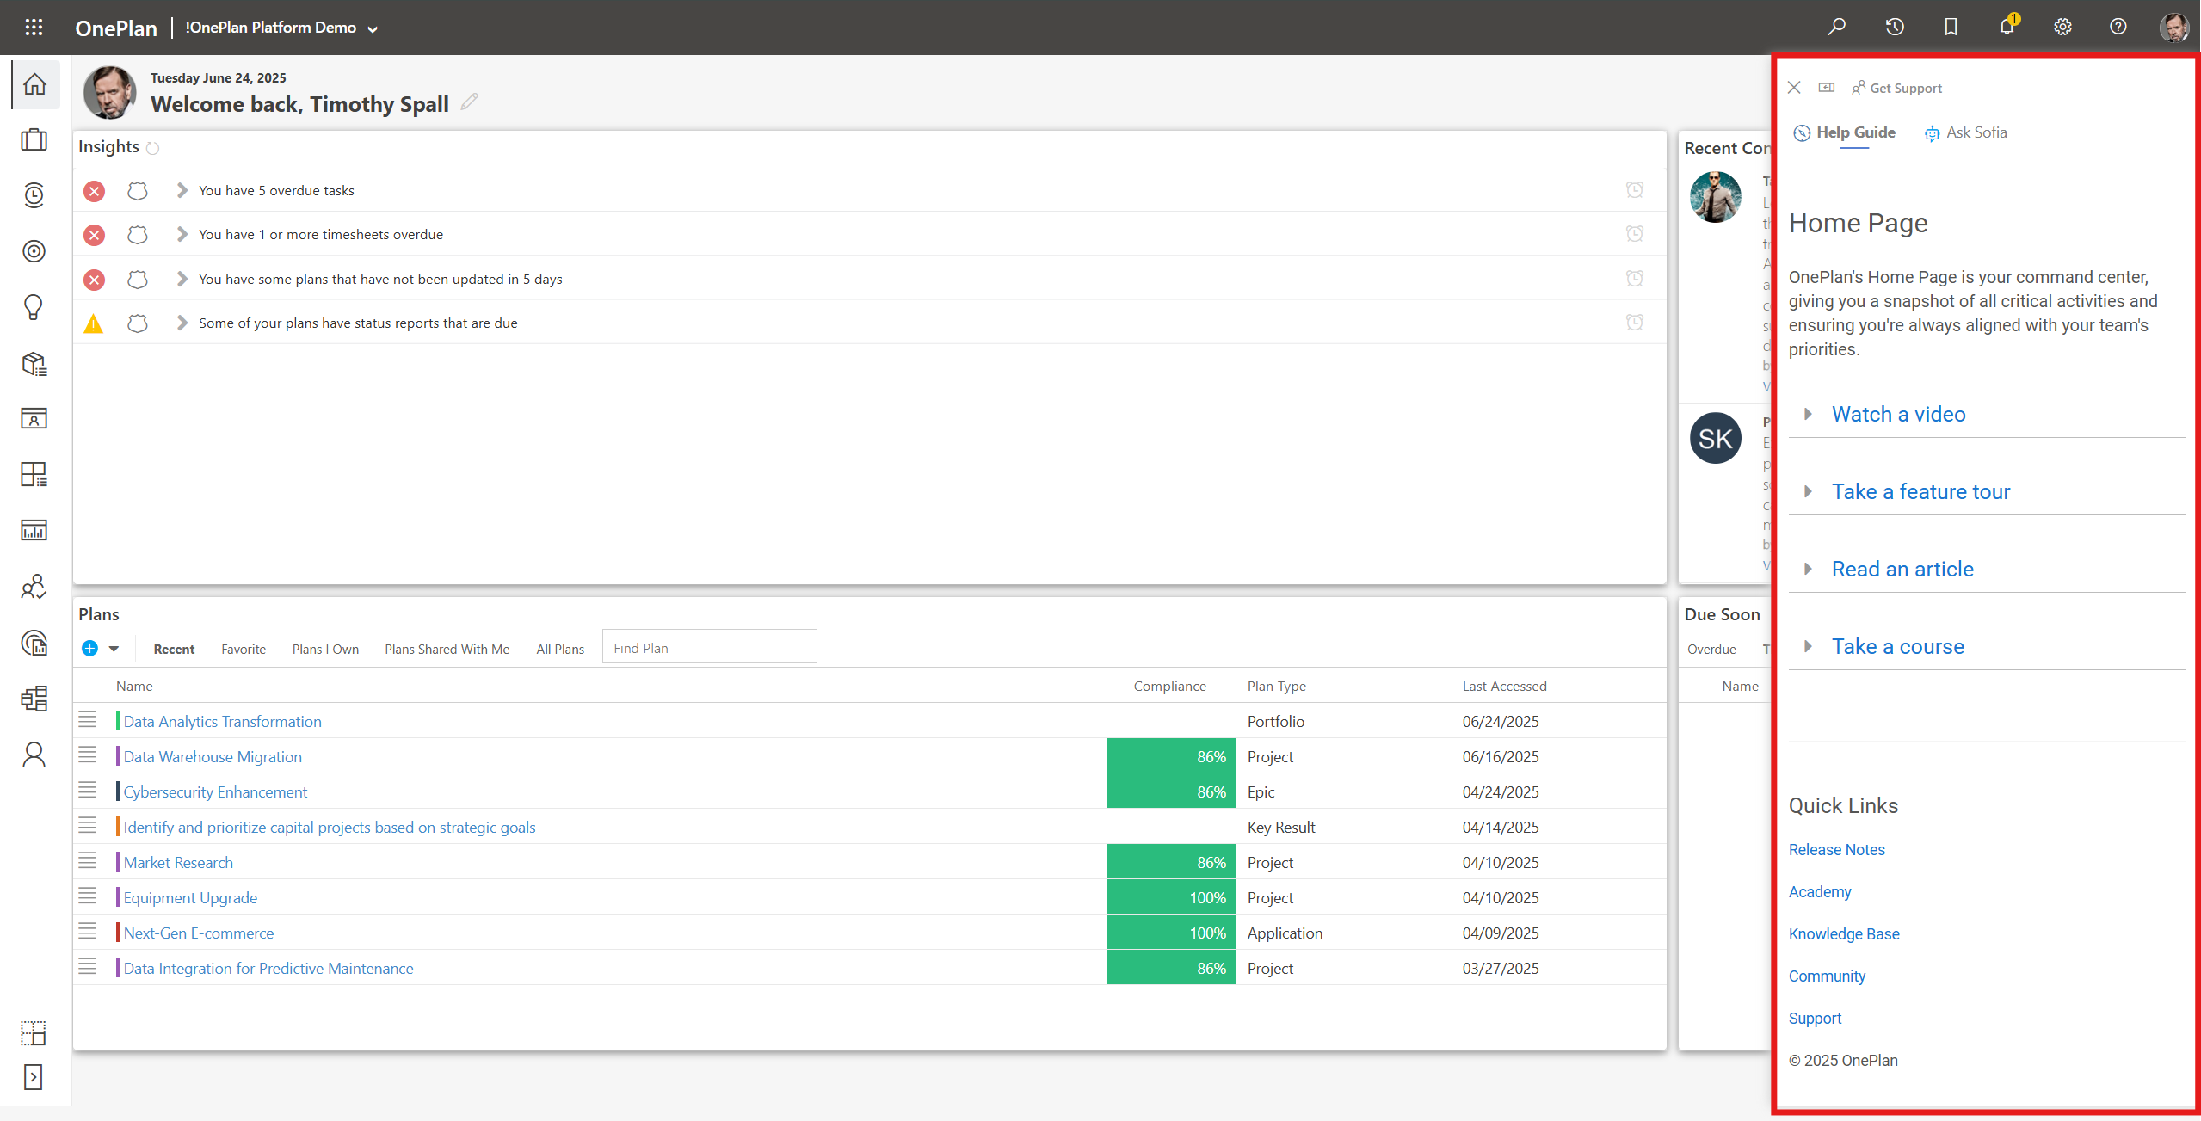Viewport: 2201px width, 1121px height.
Task: Open the user profile avatar in top bar
Action: point(2173,27)
